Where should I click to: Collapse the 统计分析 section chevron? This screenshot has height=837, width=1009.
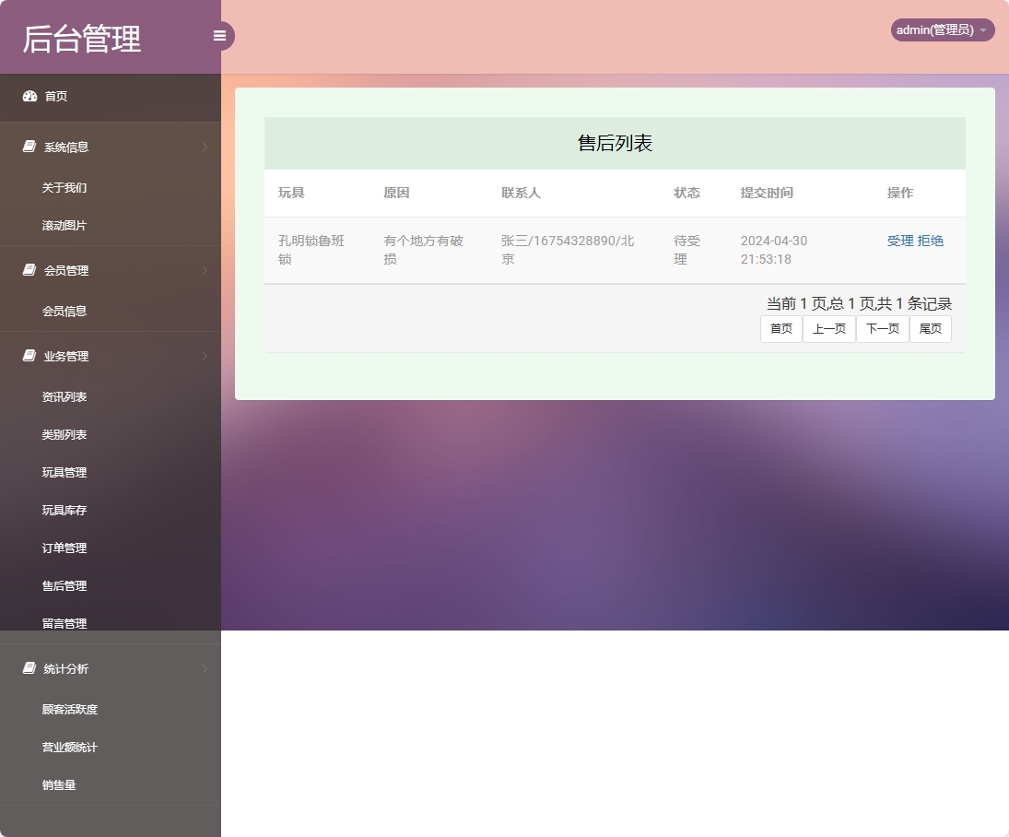(204, 668)
